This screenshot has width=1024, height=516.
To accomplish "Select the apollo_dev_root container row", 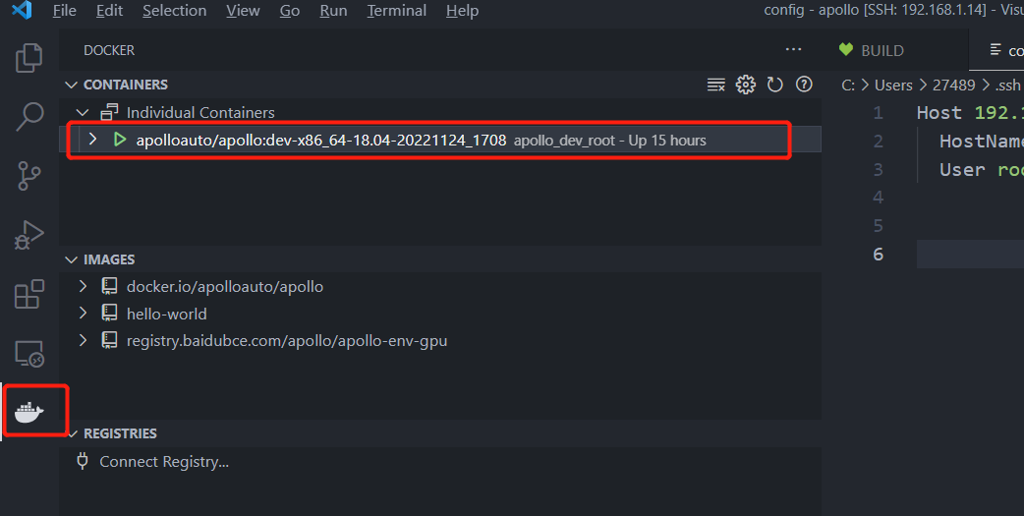I will tap(441, 140).
